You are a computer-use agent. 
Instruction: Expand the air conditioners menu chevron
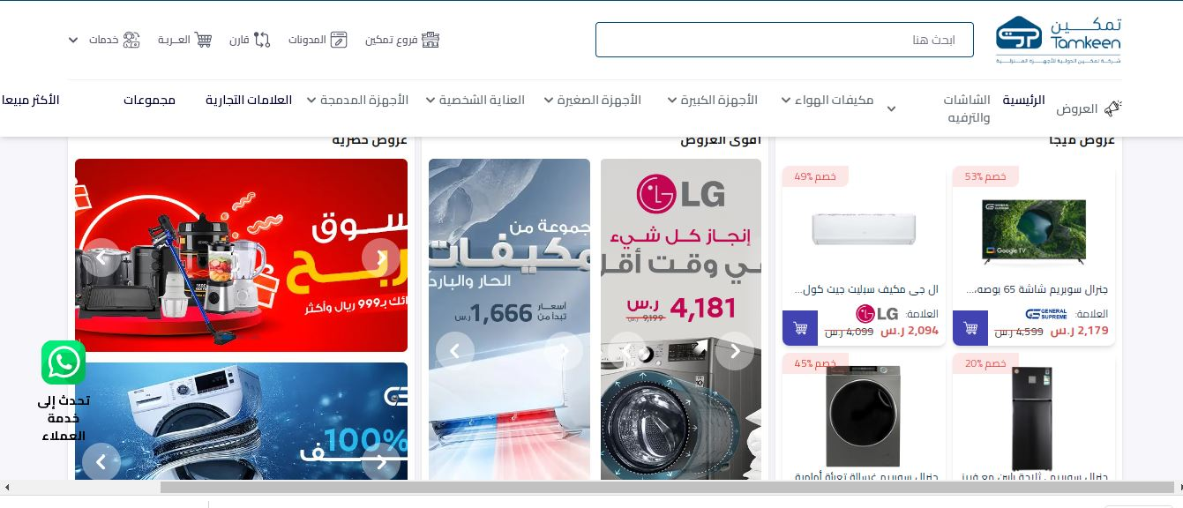786,101
